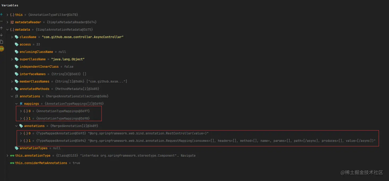Collapse the mappings AnnotationTypeMappings node

coord(16,104)
